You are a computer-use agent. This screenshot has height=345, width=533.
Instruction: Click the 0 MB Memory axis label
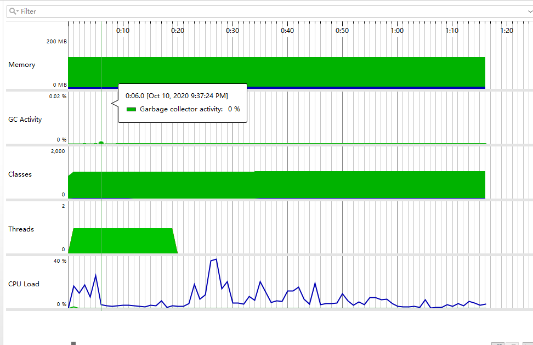coord(60,84)
